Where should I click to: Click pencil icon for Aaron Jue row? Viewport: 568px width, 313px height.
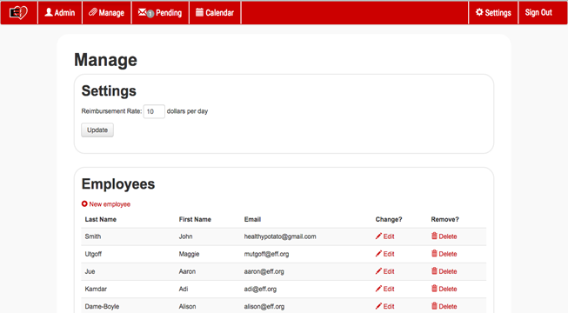click(378, 271)
